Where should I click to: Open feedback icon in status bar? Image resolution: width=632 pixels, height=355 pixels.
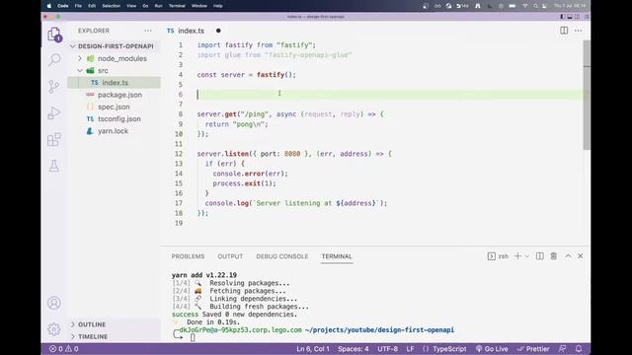[x=562, y=348]
